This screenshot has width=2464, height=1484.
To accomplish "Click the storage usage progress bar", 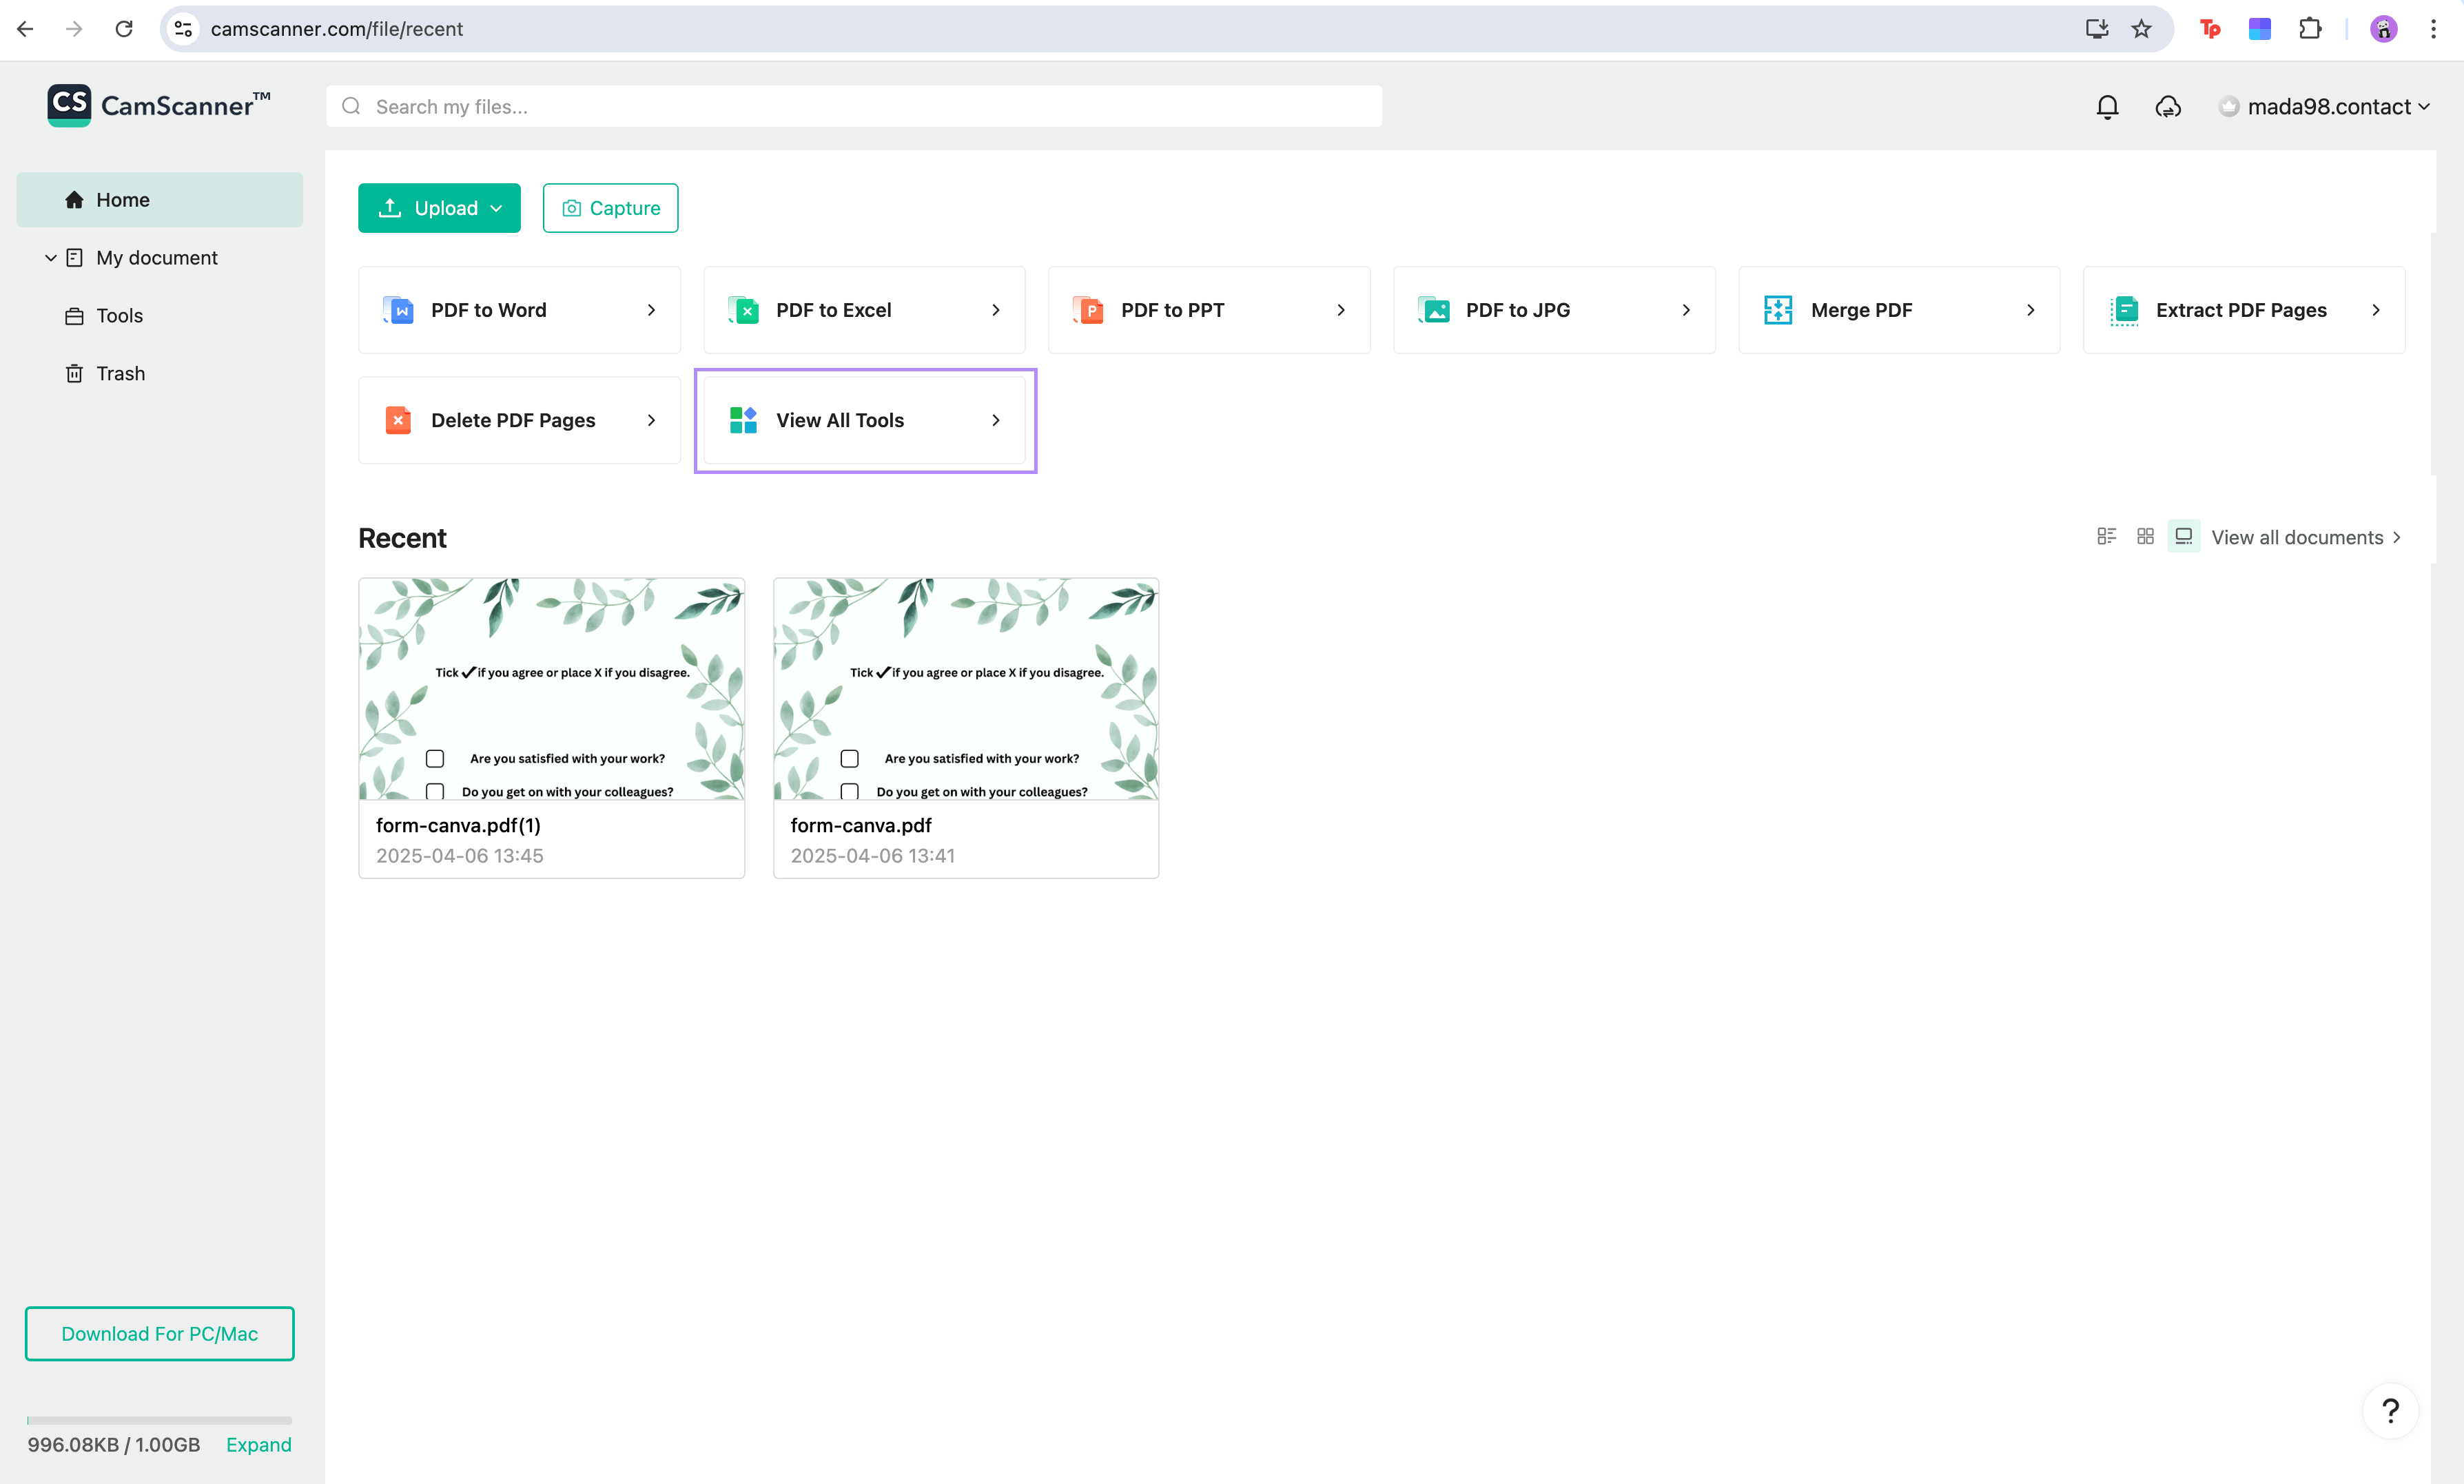I will [x=159, y=1419].
